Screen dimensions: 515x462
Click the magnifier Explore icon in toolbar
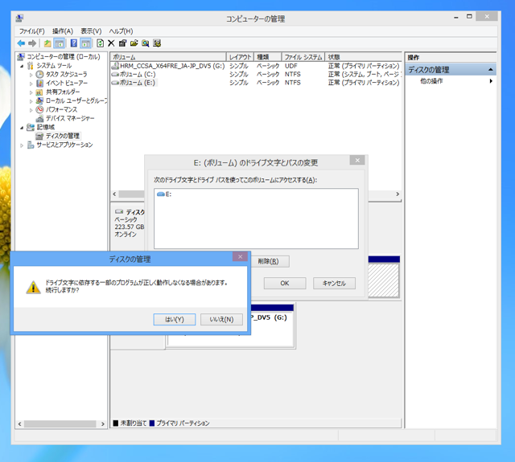pos(146,43)
